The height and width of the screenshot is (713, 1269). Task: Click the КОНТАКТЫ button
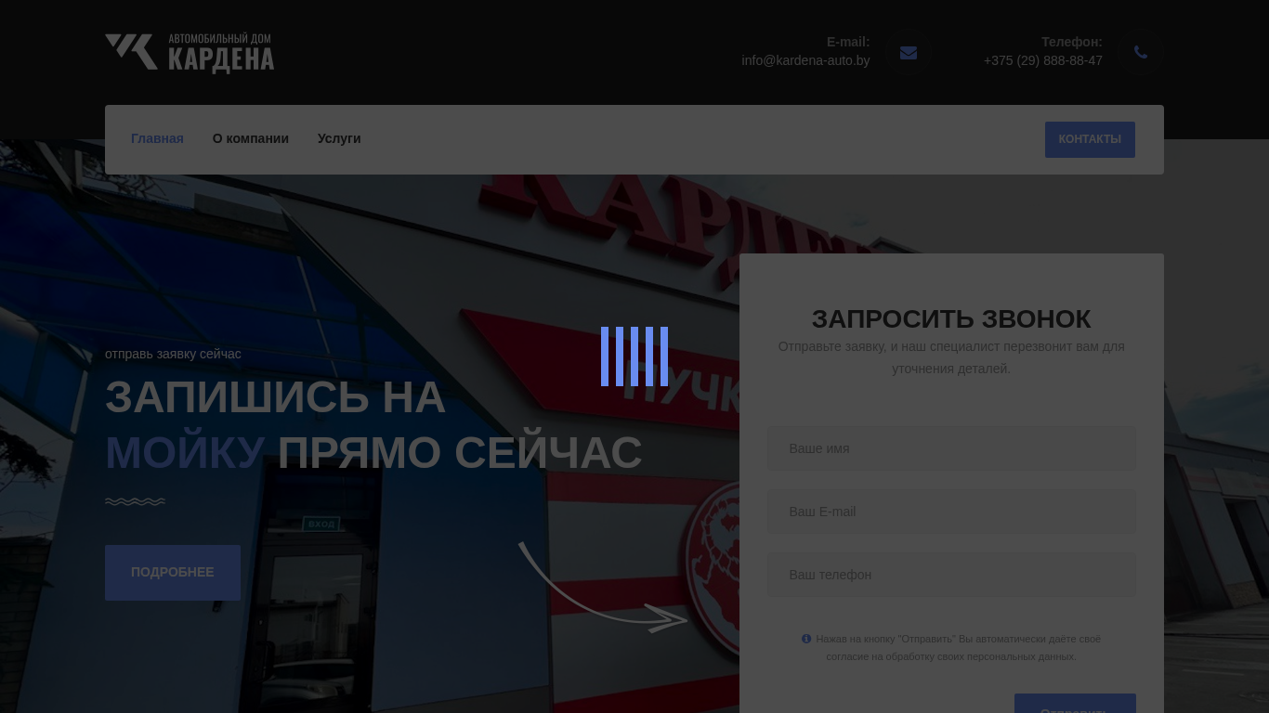click(x=1090, y=139)
